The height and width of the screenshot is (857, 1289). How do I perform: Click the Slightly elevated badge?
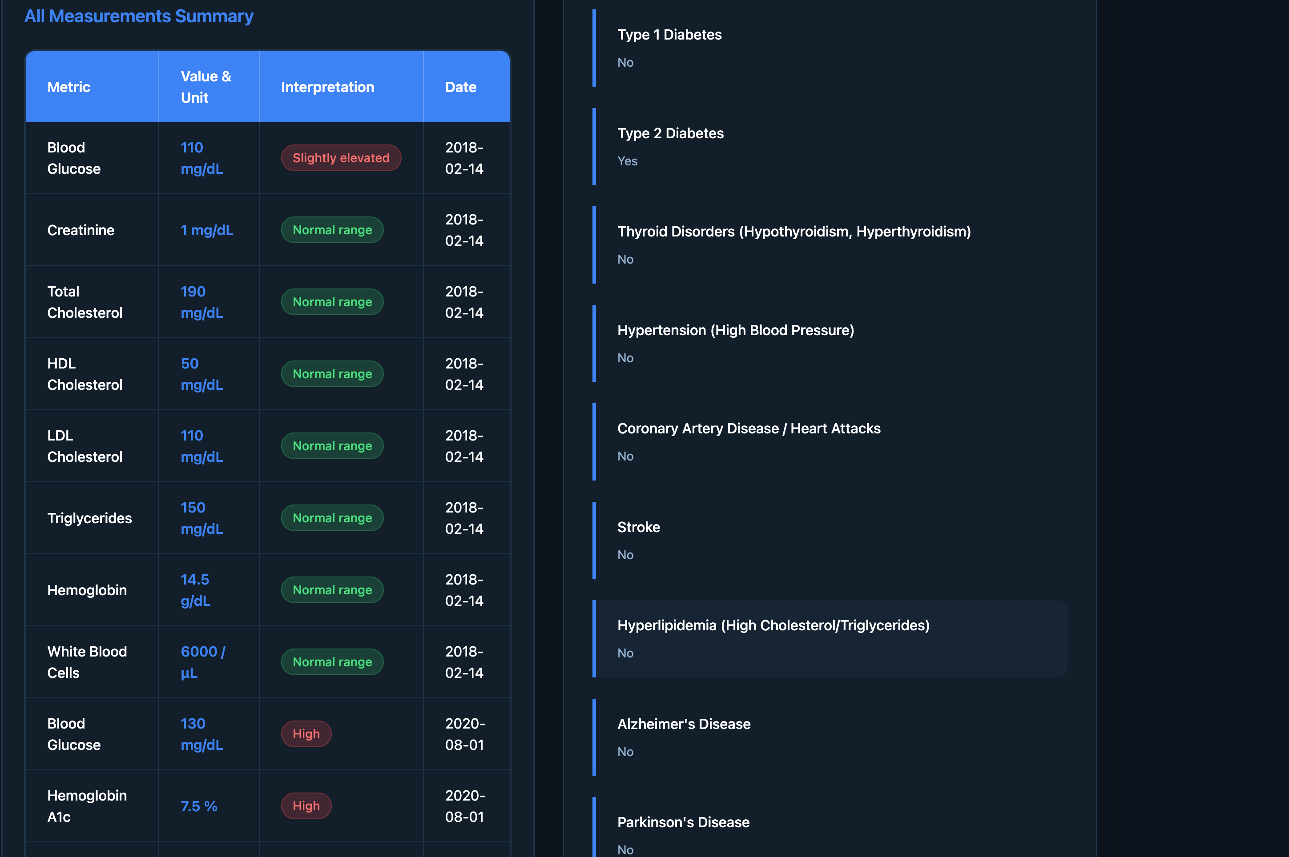341,158
